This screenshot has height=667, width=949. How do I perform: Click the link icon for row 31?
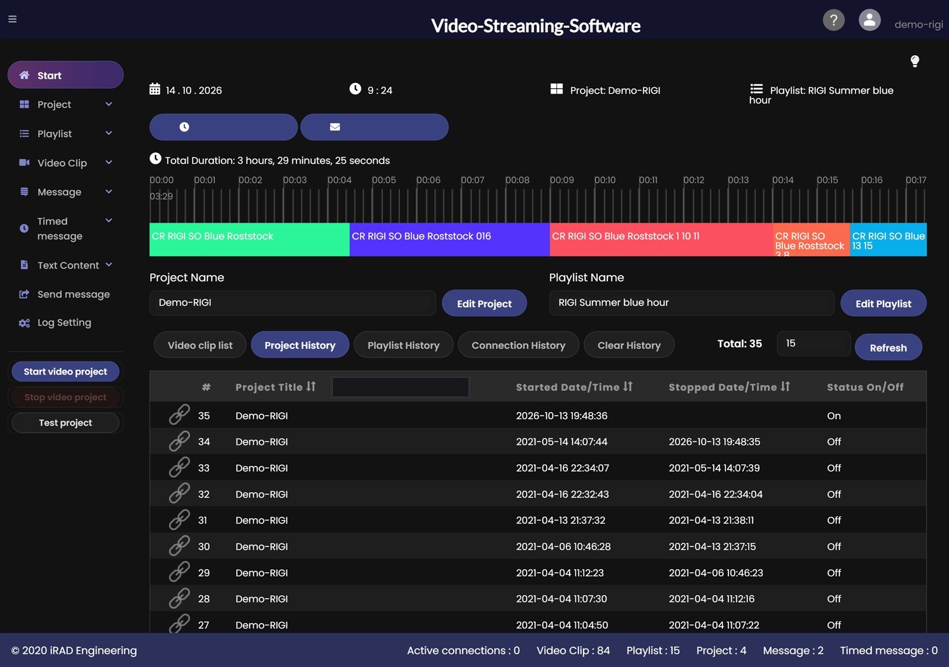[179, 520]
